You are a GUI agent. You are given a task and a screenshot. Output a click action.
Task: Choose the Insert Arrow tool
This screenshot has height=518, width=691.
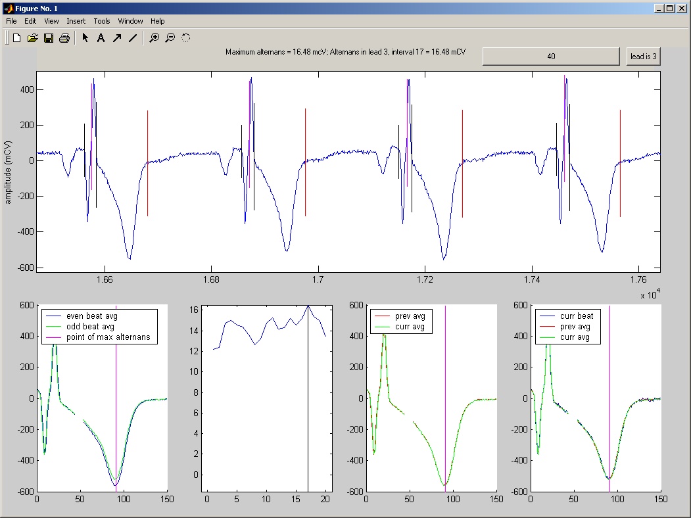(x=117, y=38)
